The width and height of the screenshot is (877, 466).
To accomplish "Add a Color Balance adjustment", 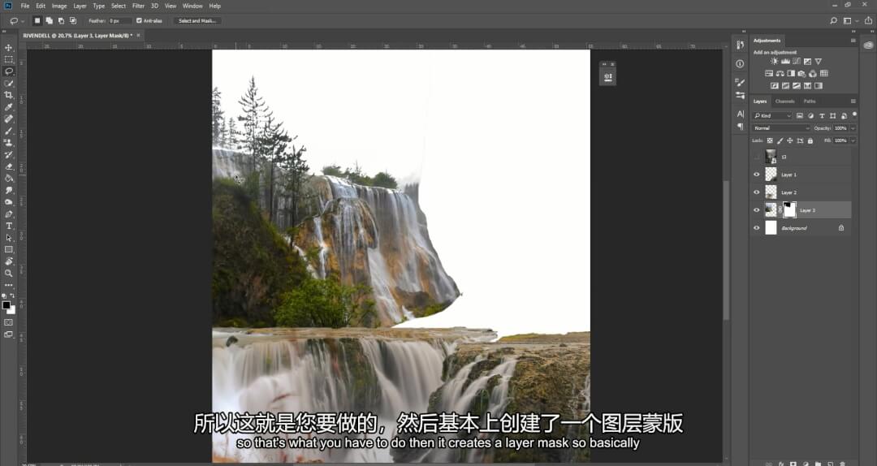I will 780,74.
